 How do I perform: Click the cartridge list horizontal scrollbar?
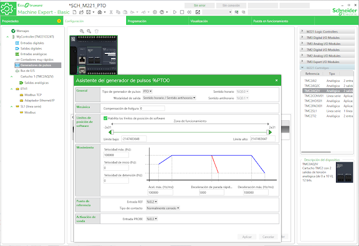tap(316, 152)
